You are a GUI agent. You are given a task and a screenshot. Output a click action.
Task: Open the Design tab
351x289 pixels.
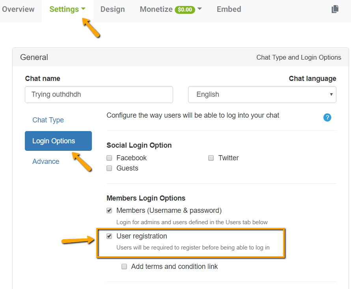pos(112,9)
